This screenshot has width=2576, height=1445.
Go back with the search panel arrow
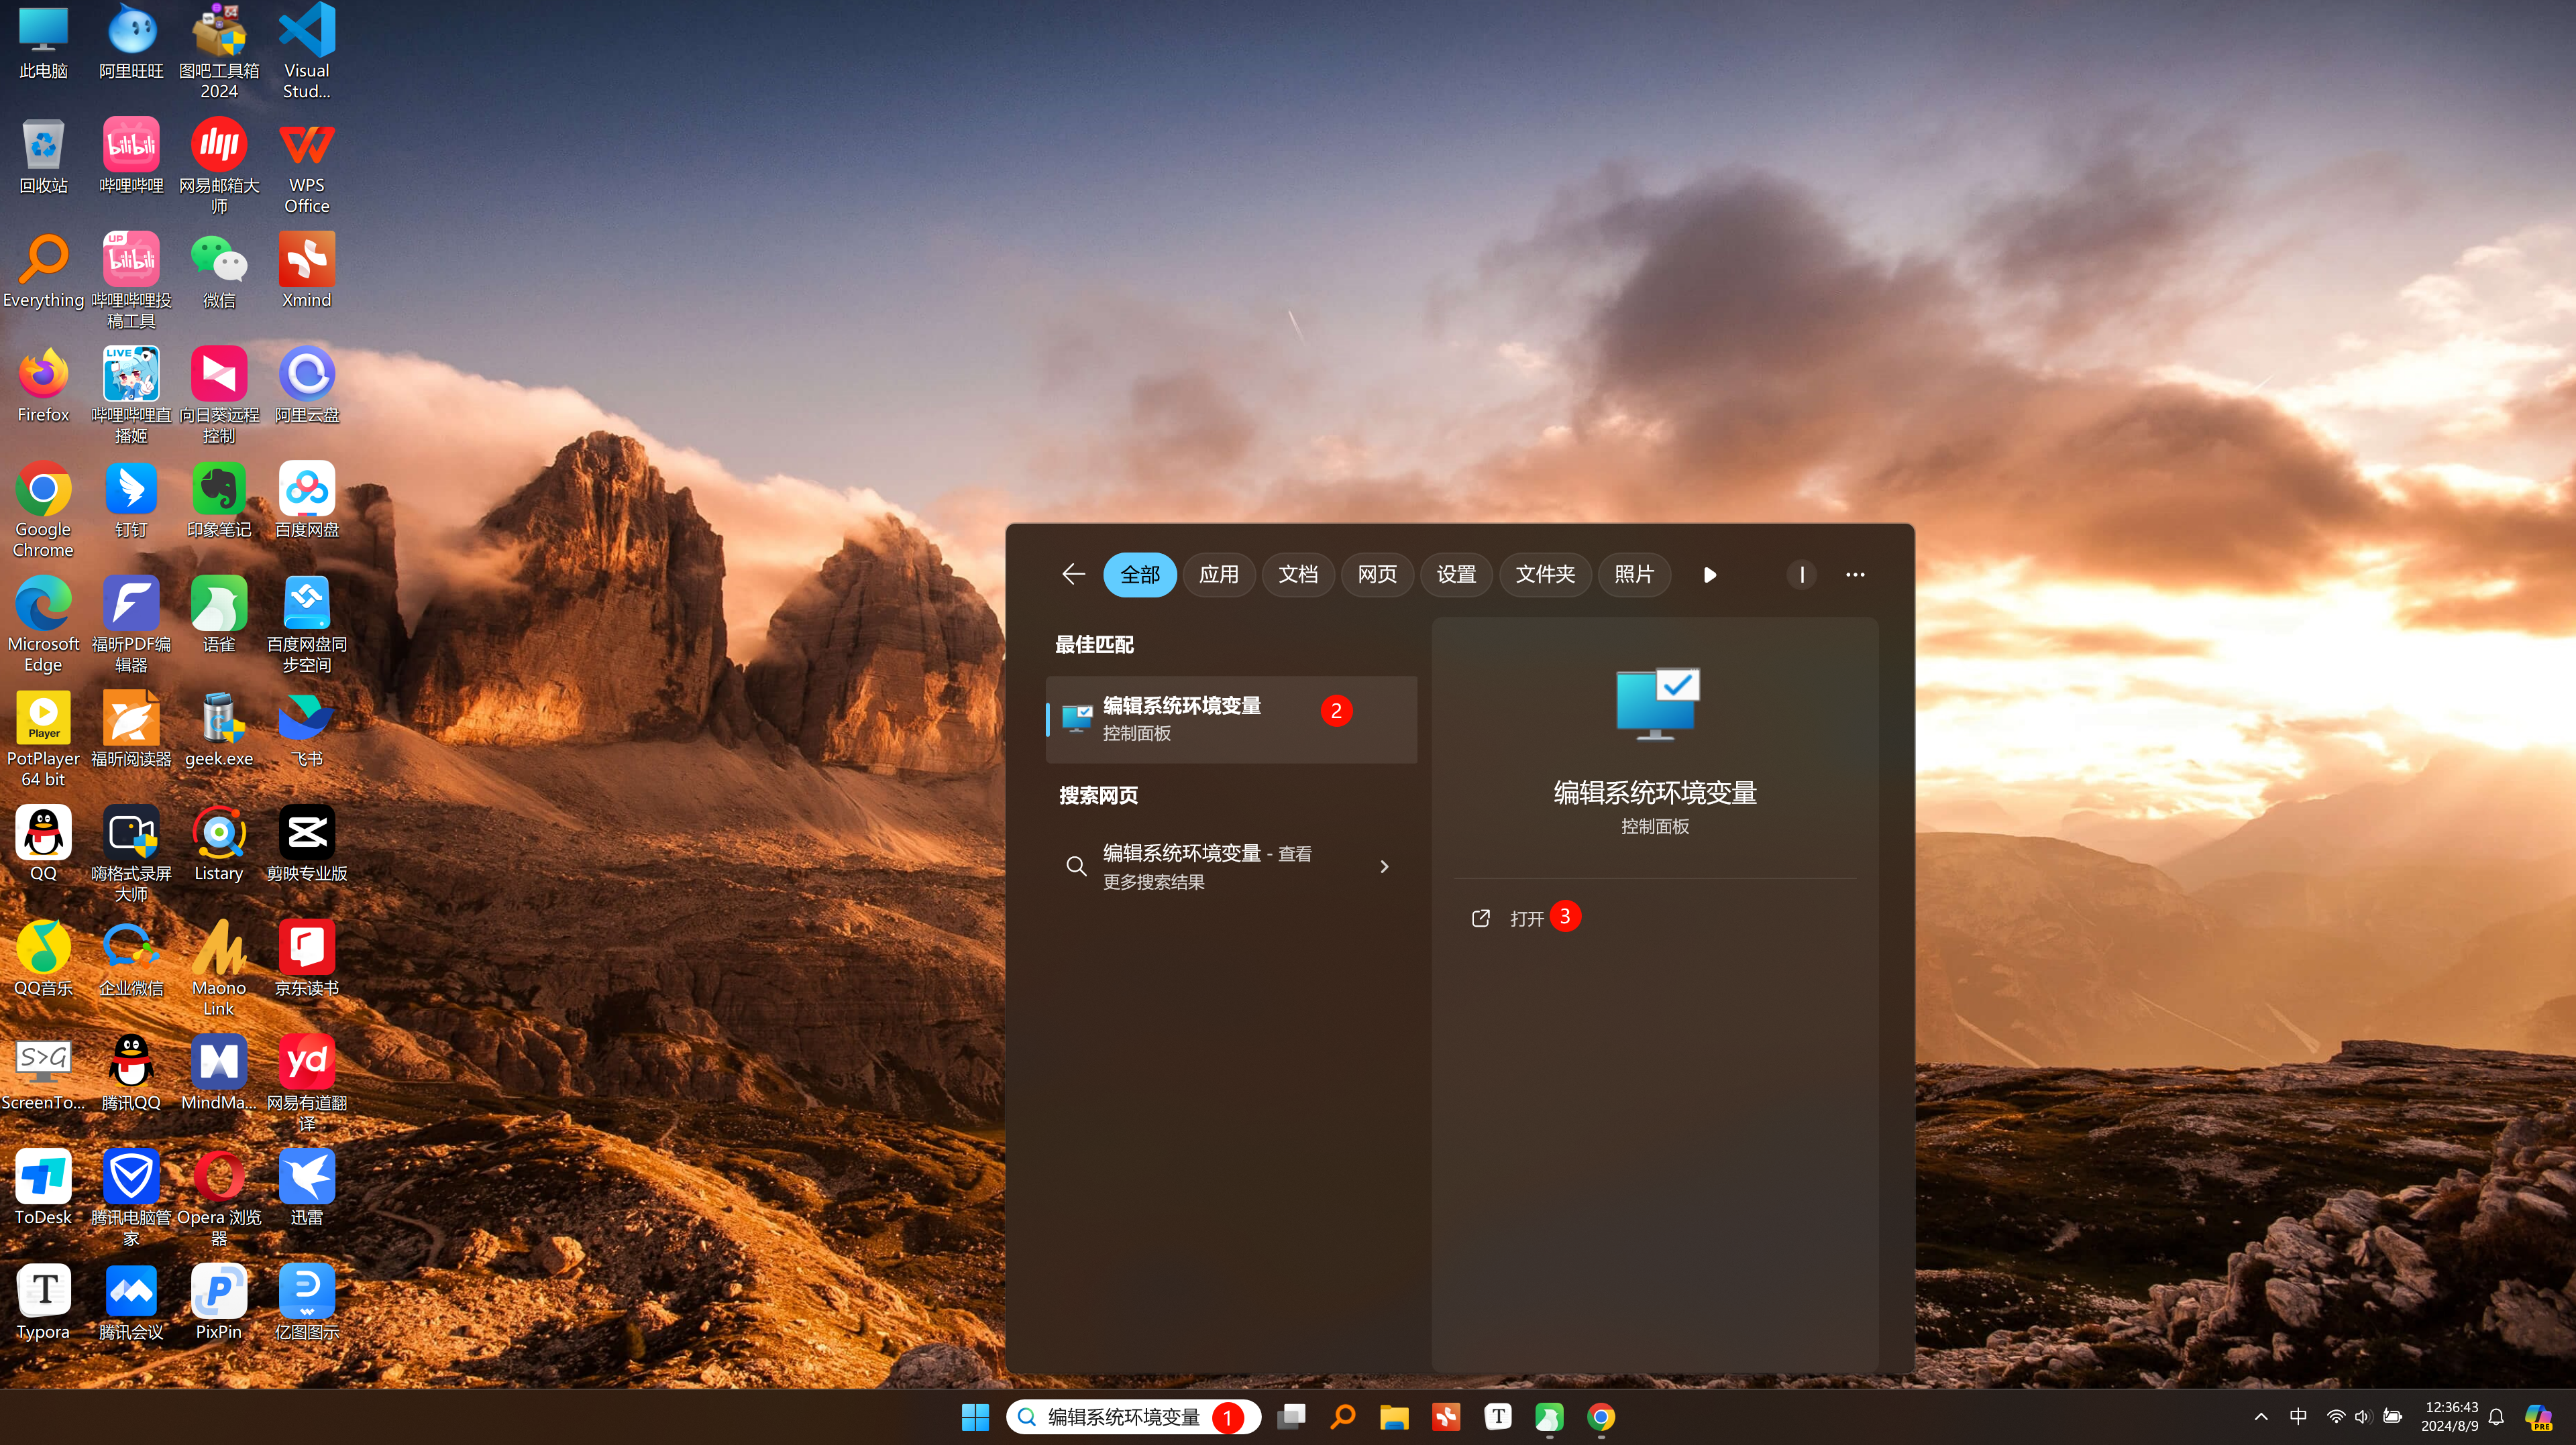(x=1073, y=575)
